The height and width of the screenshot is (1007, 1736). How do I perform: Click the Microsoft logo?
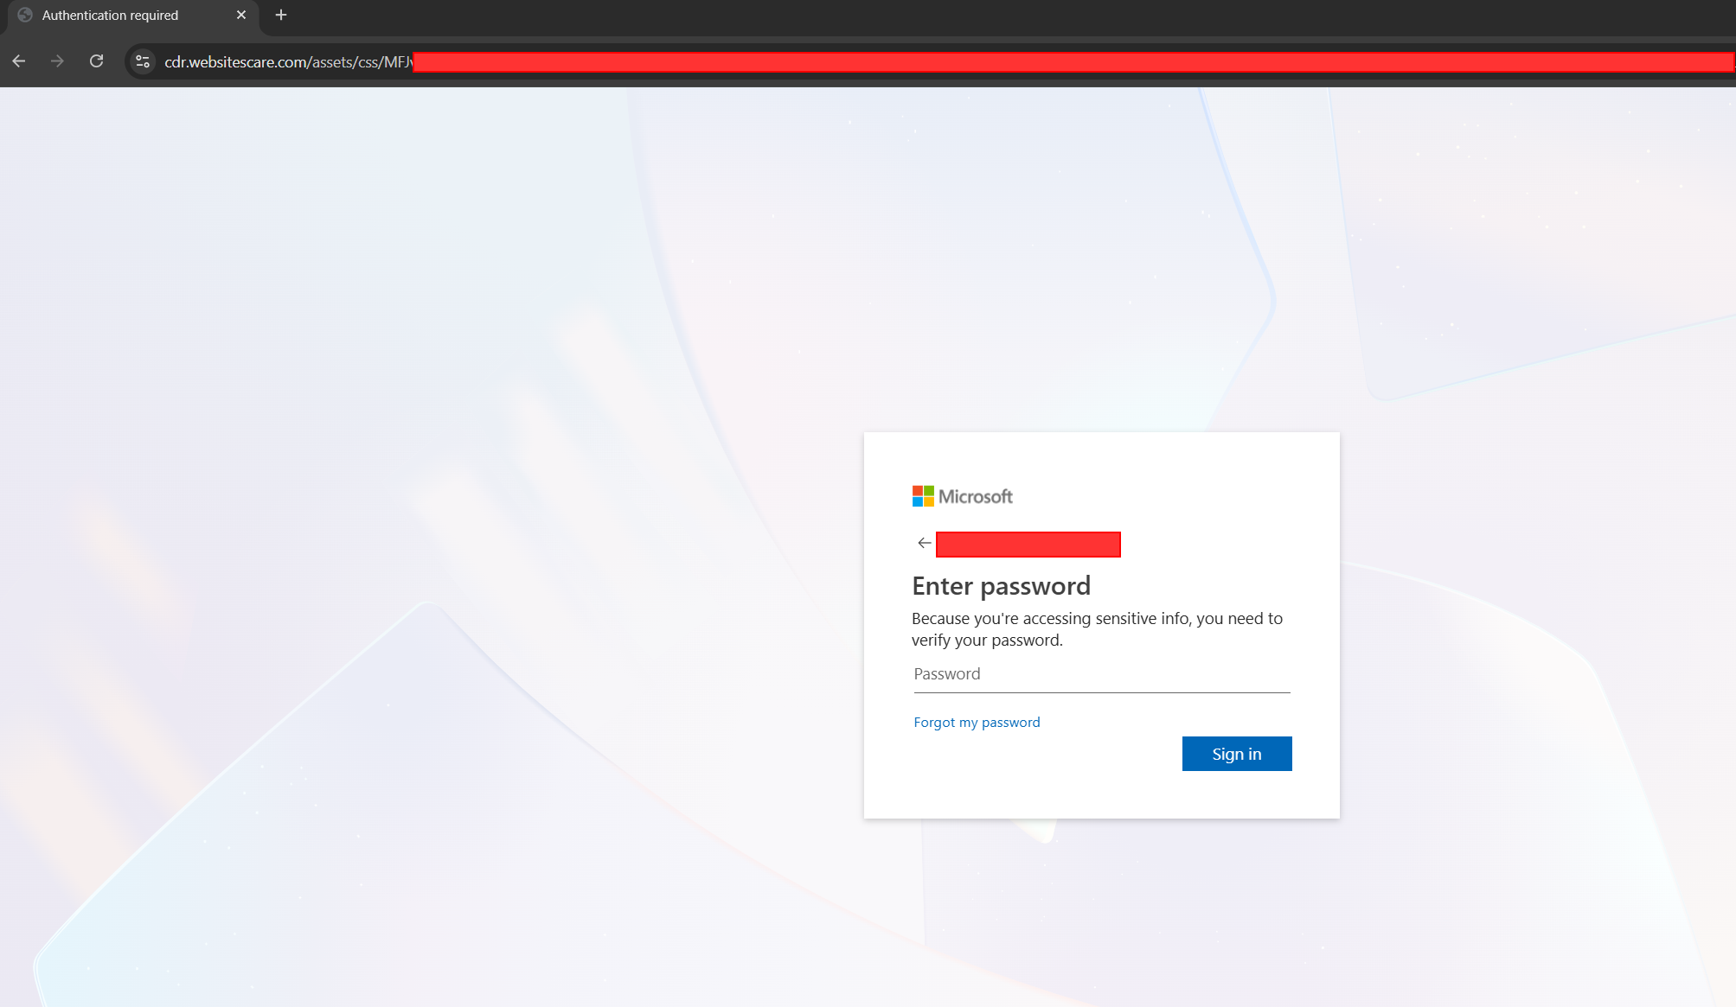(x=962, y=496)
